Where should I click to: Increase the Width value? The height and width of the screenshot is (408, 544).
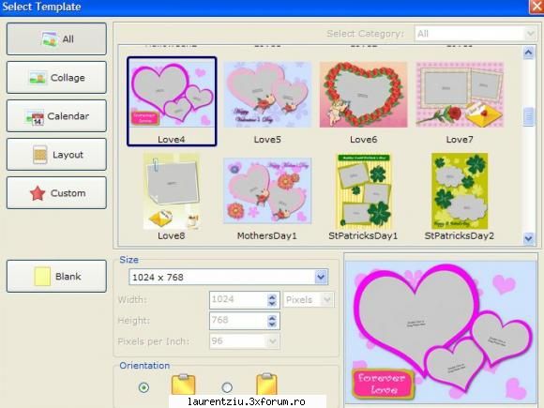coord(272,296)
